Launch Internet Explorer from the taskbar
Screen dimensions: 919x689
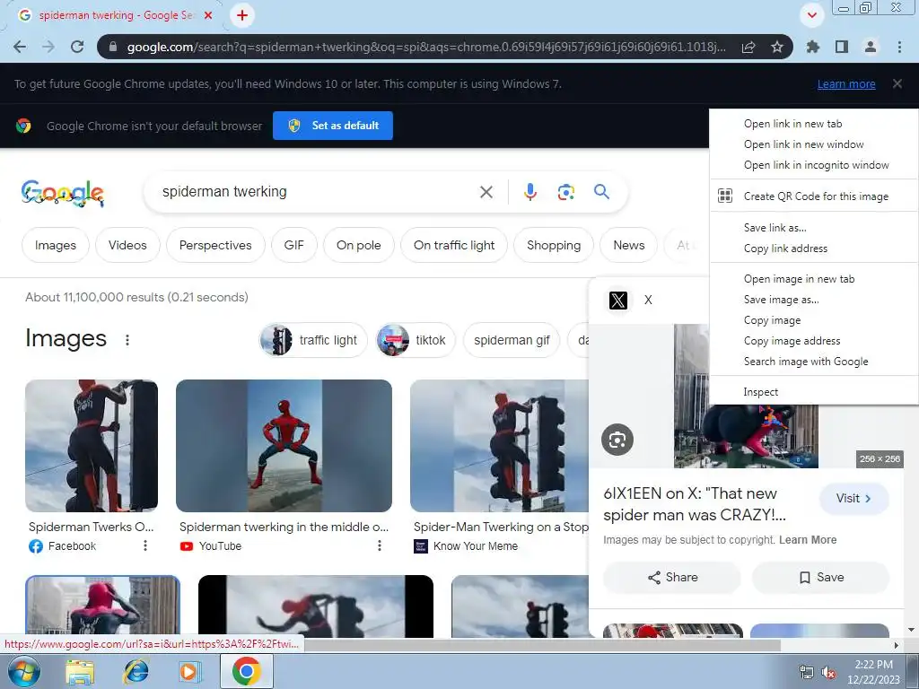point(136,672)
